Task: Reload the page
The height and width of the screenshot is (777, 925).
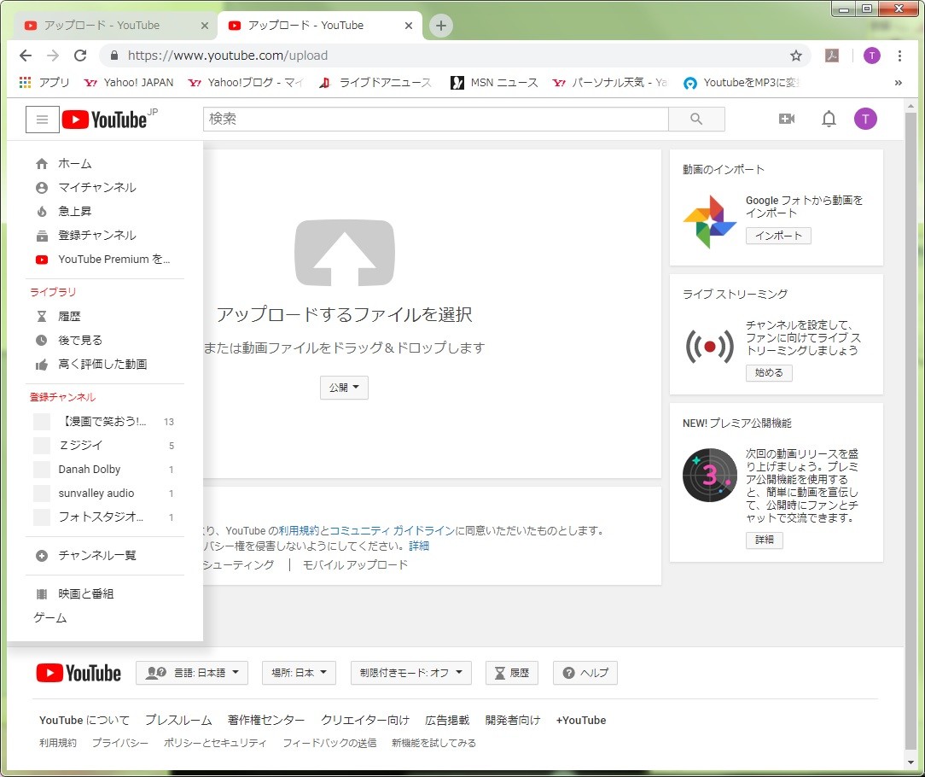Action: point(80,55)
